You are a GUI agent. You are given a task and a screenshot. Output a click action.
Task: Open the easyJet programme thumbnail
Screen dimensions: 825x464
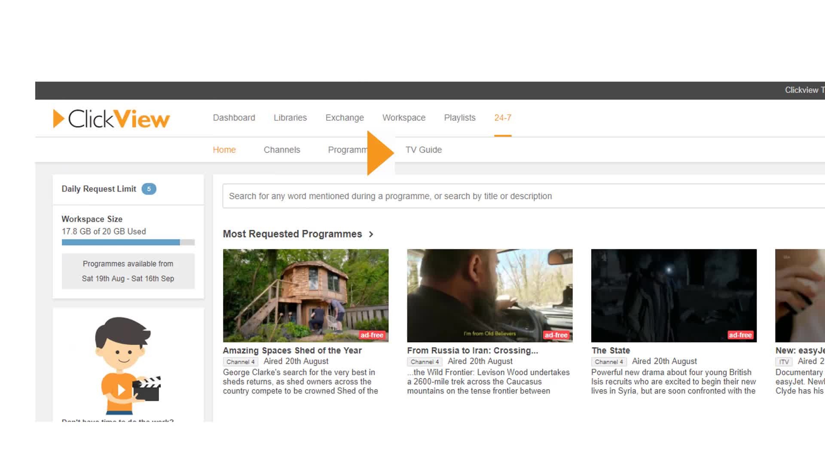(x=800, y=296)
